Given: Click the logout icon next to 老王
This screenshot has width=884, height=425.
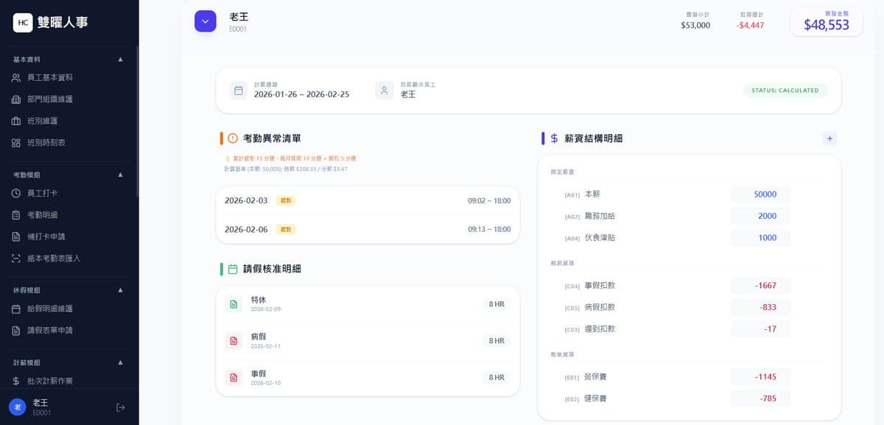Looking at the screenshot, I should click(x=121, y=407).
